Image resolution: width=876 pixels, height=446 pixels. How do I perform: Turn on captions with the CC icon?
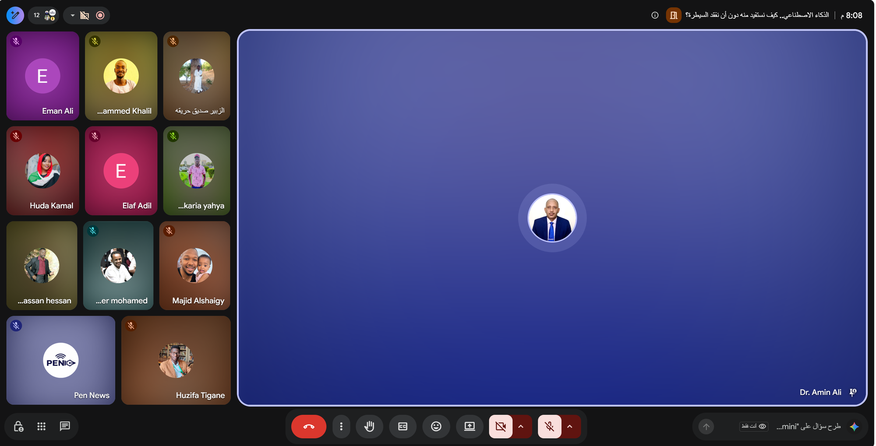[x=403, y=426]
